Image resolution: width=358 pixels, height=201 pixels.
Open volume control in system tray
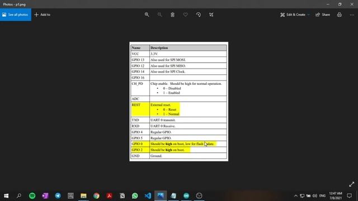[315, 195]
